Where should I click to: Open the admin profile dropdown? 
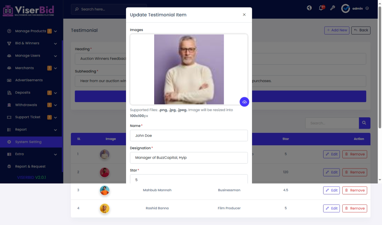point(355,8)
